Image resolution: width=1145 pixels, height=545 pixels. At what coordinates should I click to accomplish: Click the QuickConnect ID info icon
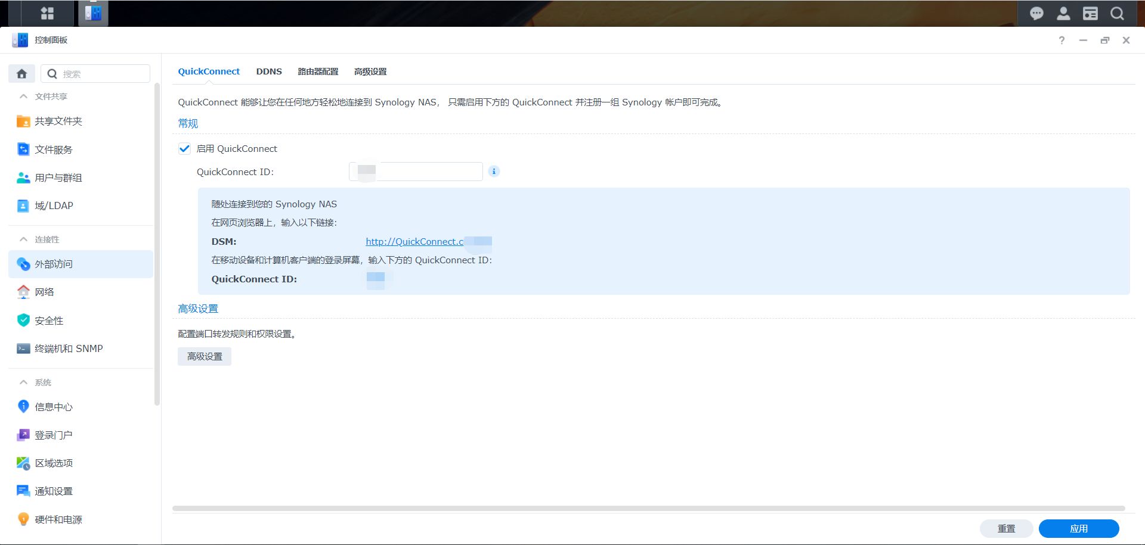tap(494, 172)
